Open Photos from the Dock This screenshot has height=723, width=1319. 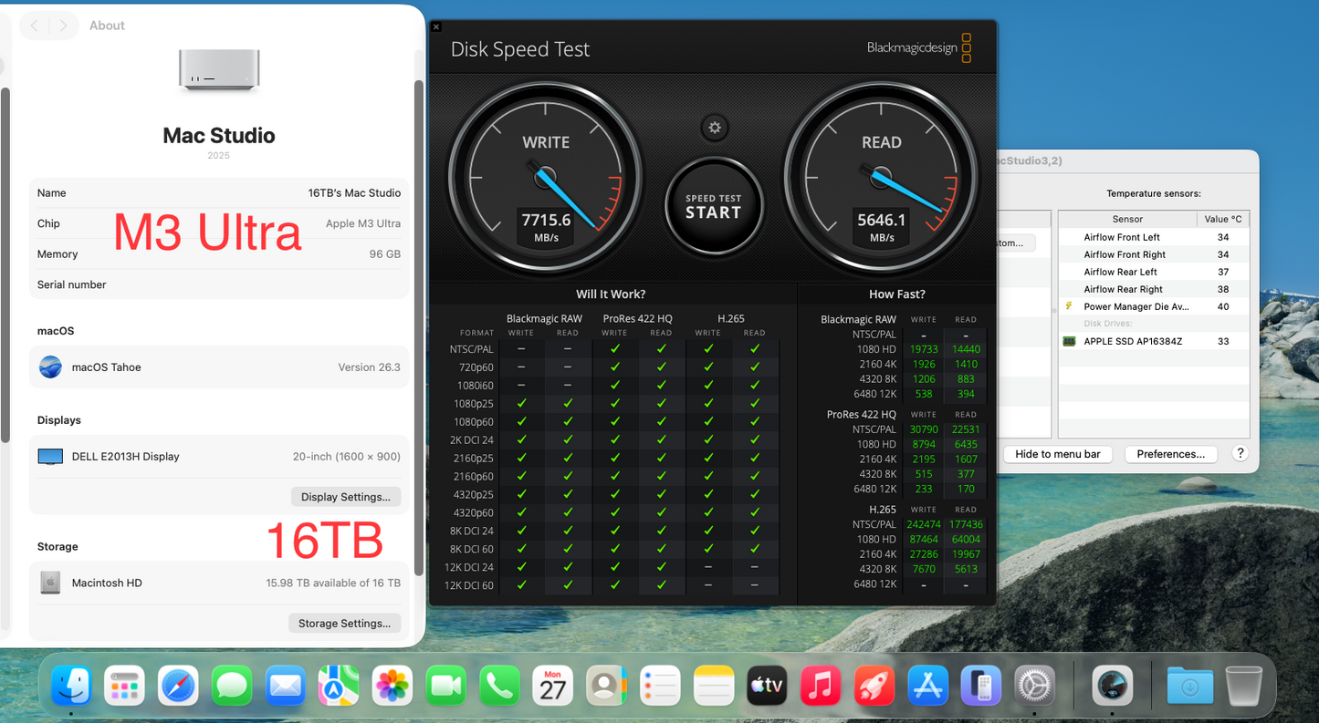point(393,685)
